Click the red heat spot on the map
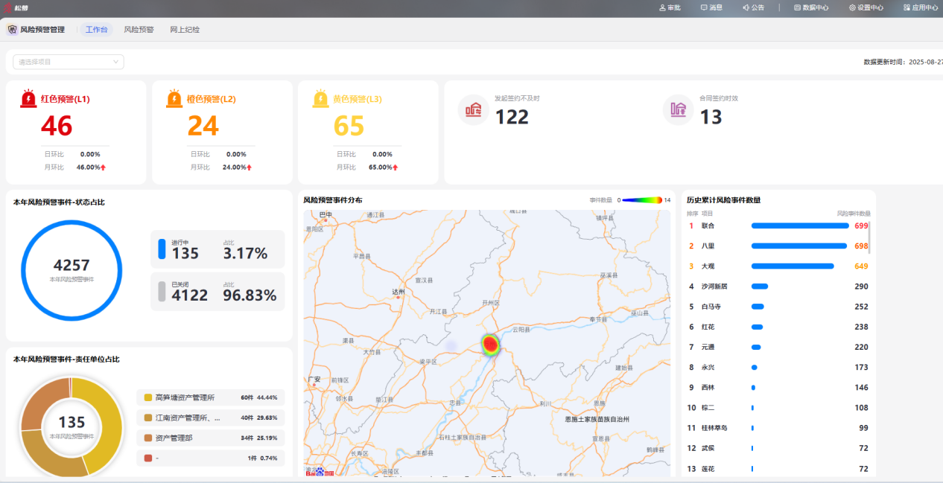 tap(490, 344)
